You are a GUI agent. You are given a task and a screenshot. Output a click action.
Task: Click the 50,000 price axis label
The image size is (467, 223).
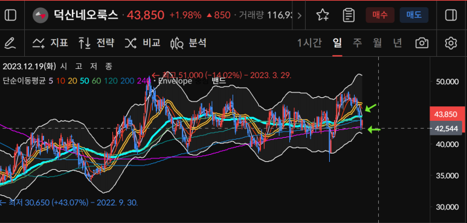coord(448,82)
